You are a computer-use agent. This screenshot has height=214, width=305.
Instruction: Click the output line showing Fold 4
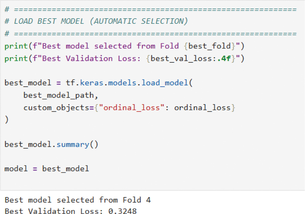tap(78, 200)
